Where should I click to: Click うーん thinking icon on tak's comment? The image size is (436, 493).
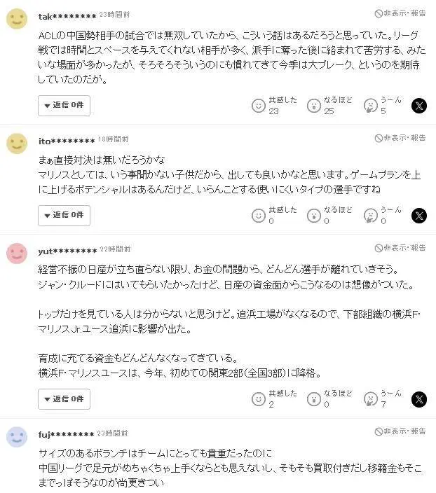[371, 105]
